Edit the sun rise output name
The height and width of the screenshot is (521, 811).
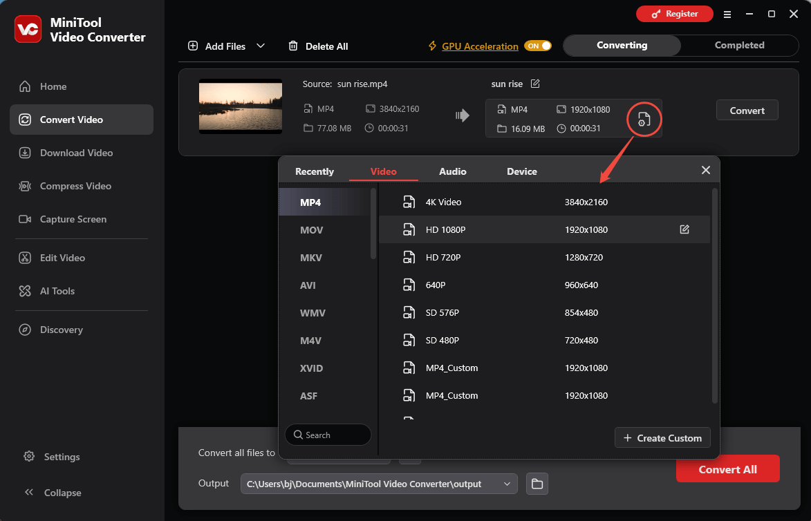tap(535, 84)
